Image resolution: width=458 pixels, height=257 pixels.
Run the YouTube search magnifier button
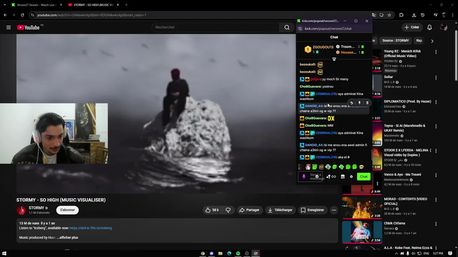[x=287, y=27]
